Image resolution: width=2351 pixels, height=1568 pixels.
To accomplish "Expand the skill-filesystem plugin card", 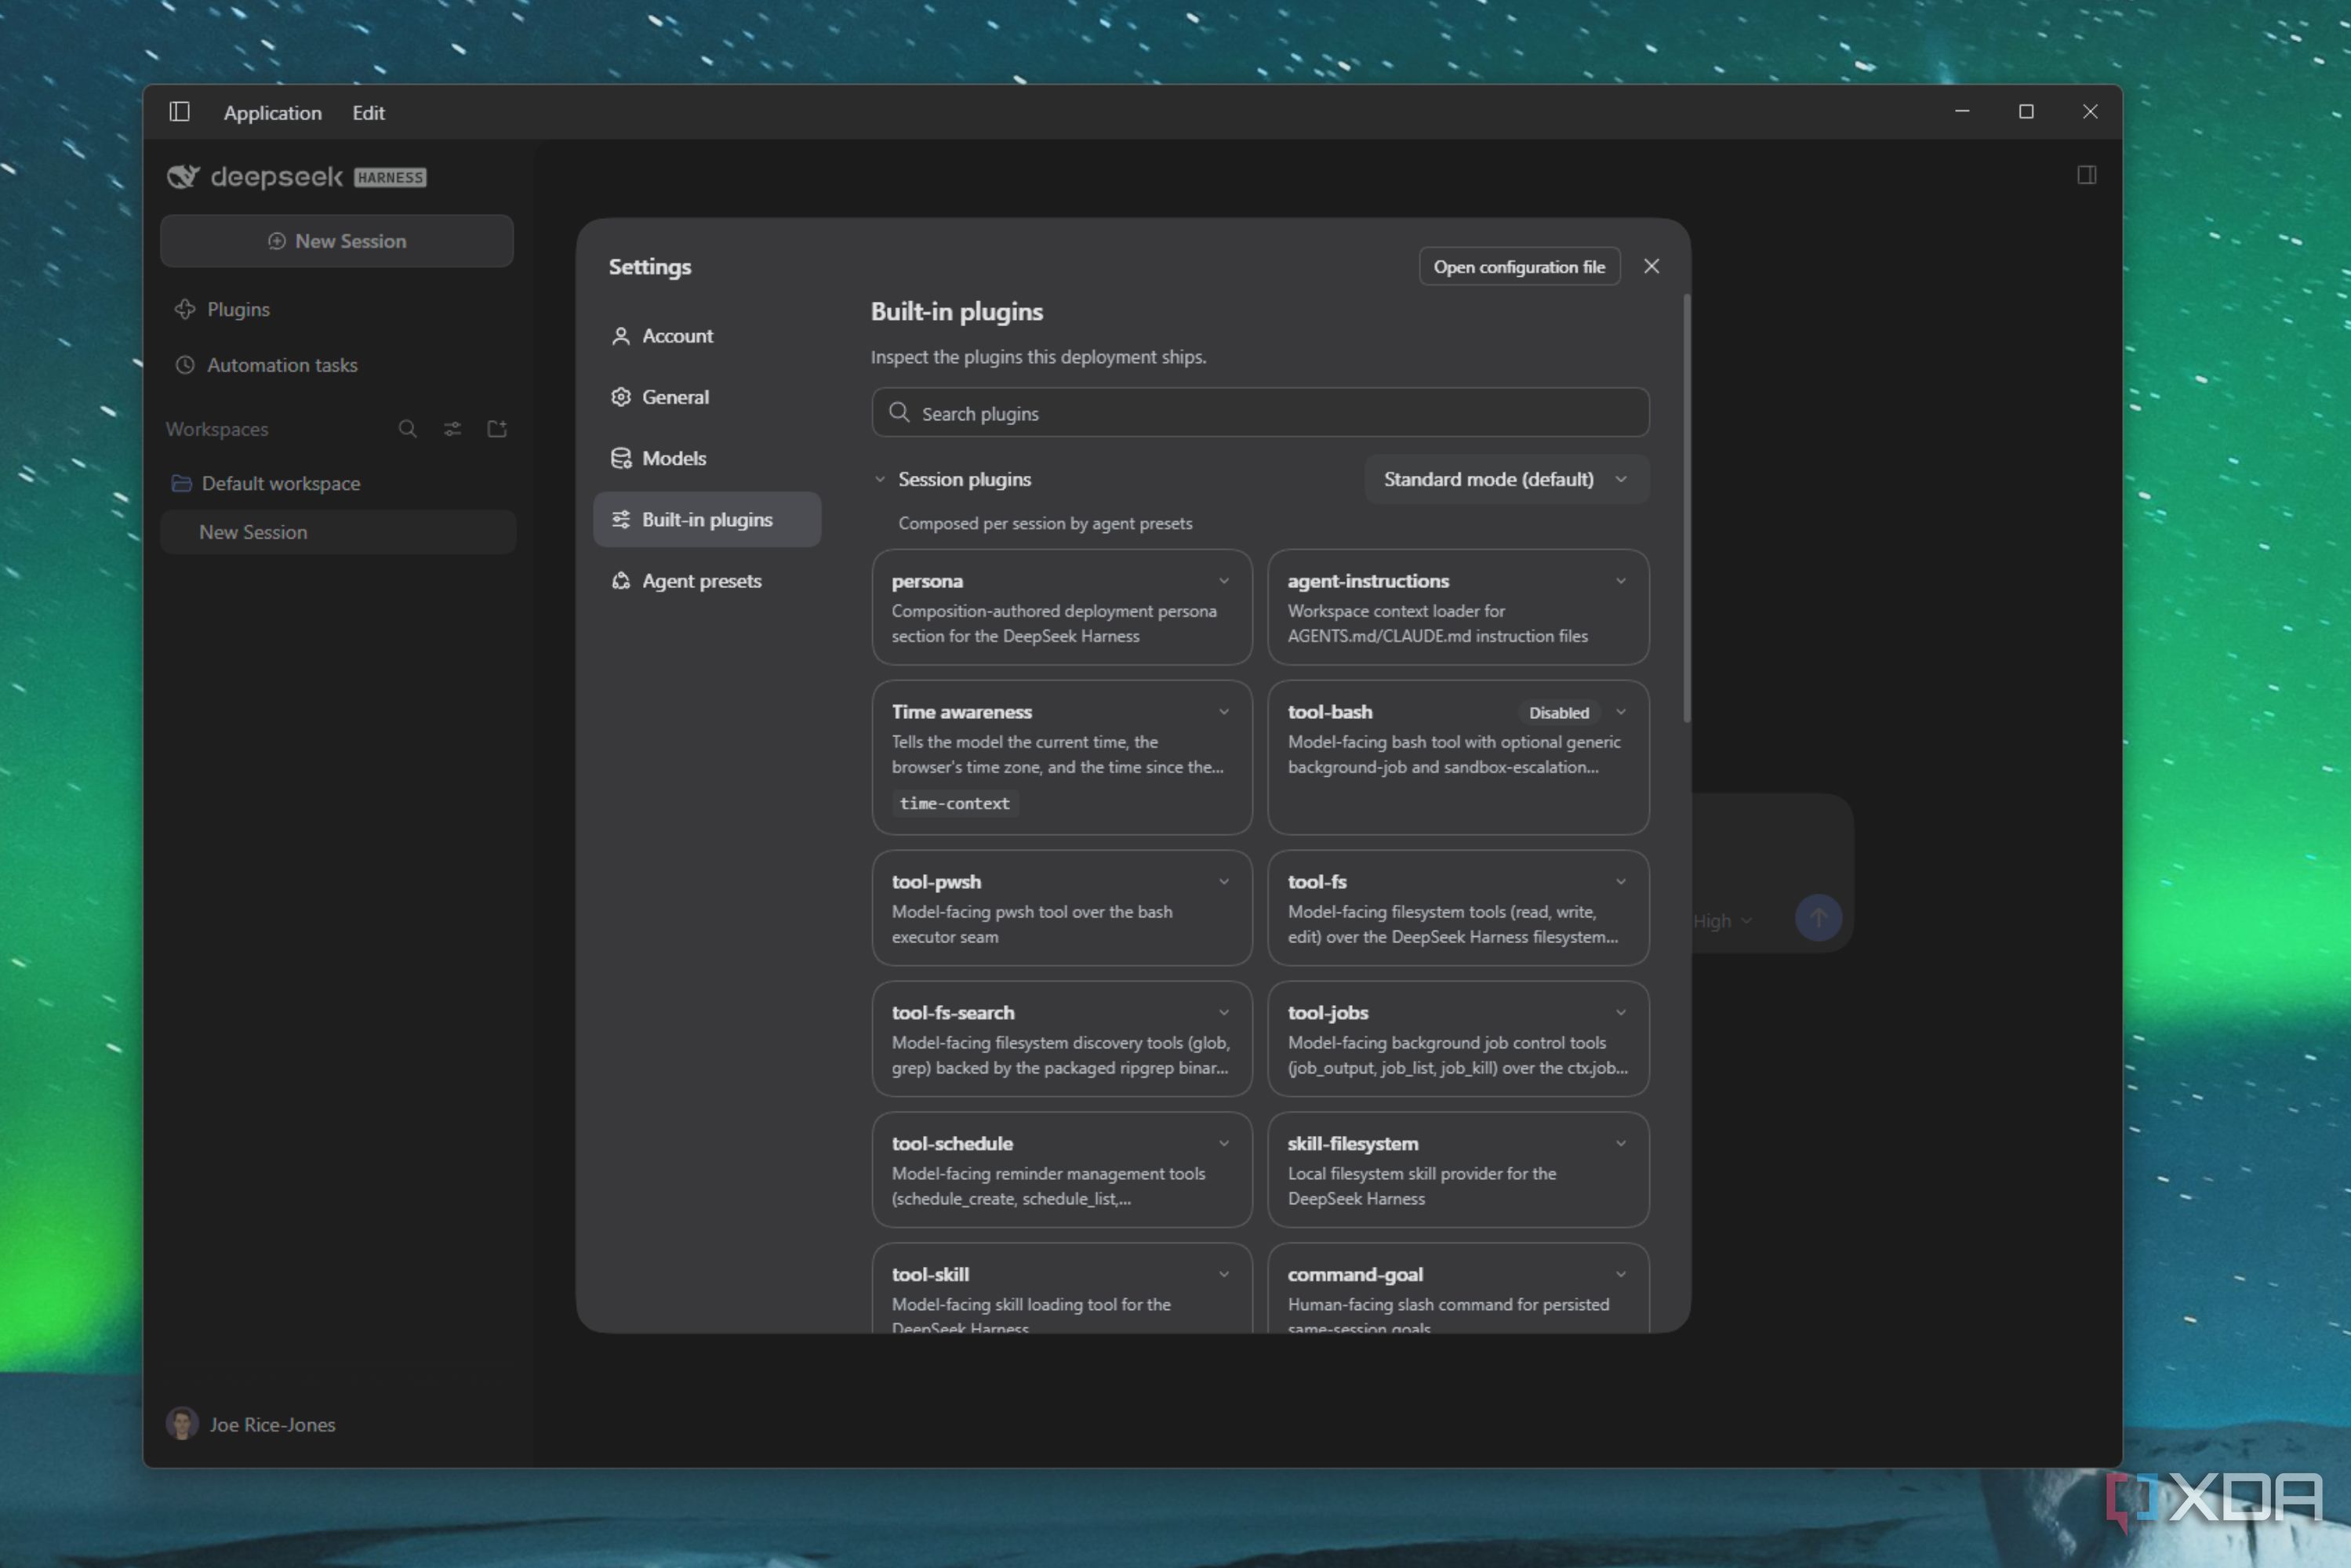I will [x=1620, y=1144].
